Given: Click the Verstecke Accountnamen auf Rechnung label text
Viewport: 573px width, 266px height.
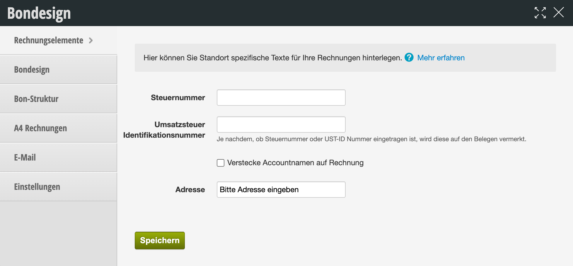Looking at the screenshot, I should coord(295,163).
